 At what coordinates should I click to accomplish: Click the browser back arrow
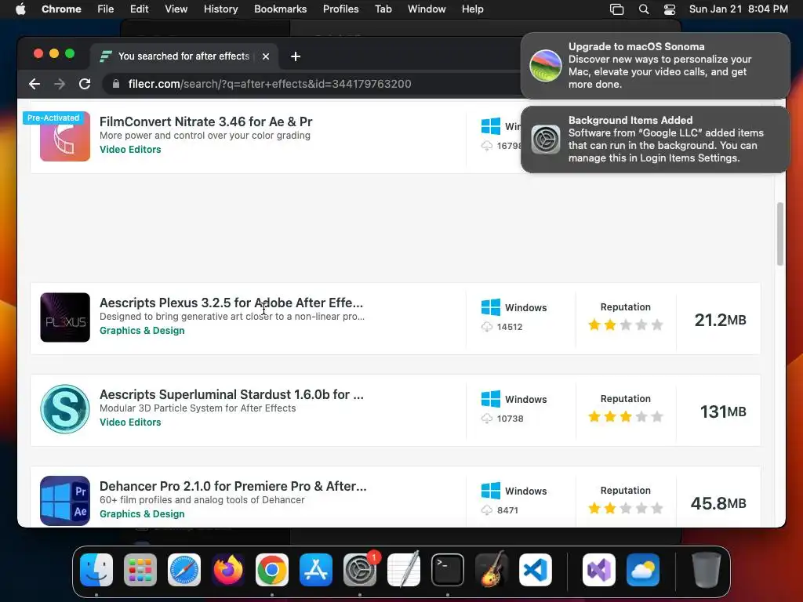pyautogui.click(x=35, y=84)
